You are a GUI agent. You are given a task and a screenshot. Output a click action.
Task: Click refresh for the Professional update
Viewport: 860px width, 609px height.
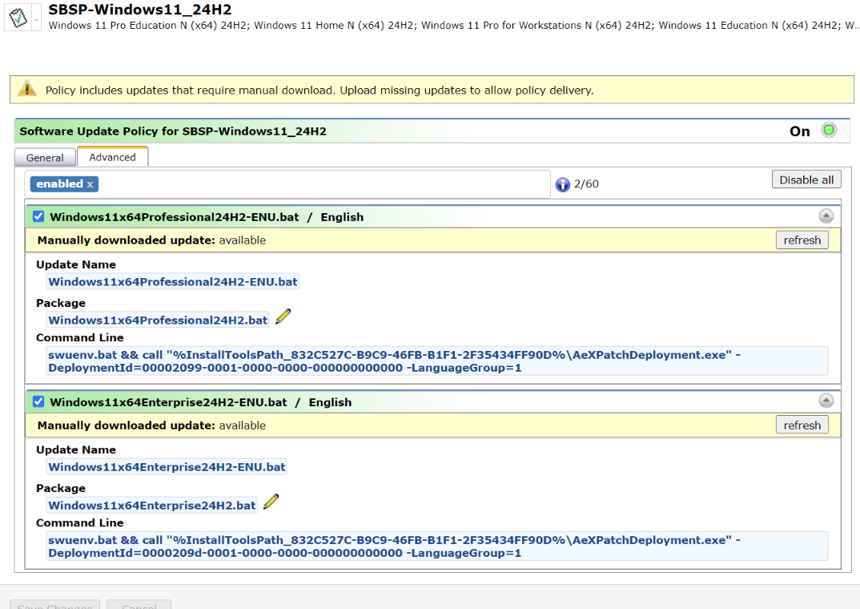(802, 240)
